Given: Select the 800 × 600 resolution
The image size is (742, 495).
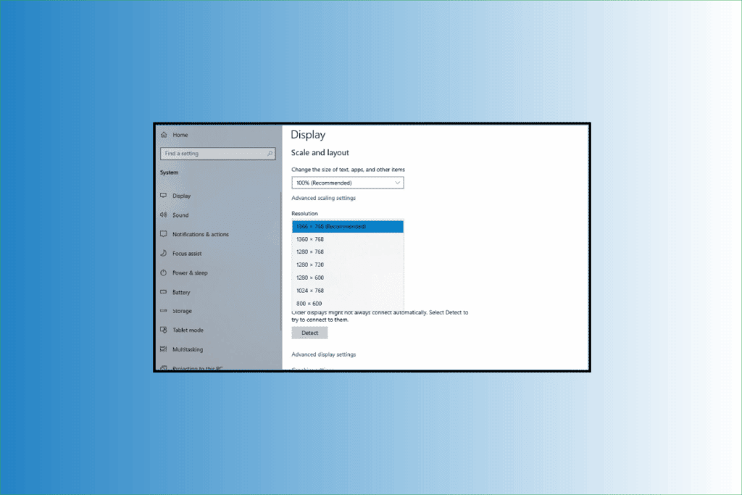Looking at the screenshot, I should (347, 304).
